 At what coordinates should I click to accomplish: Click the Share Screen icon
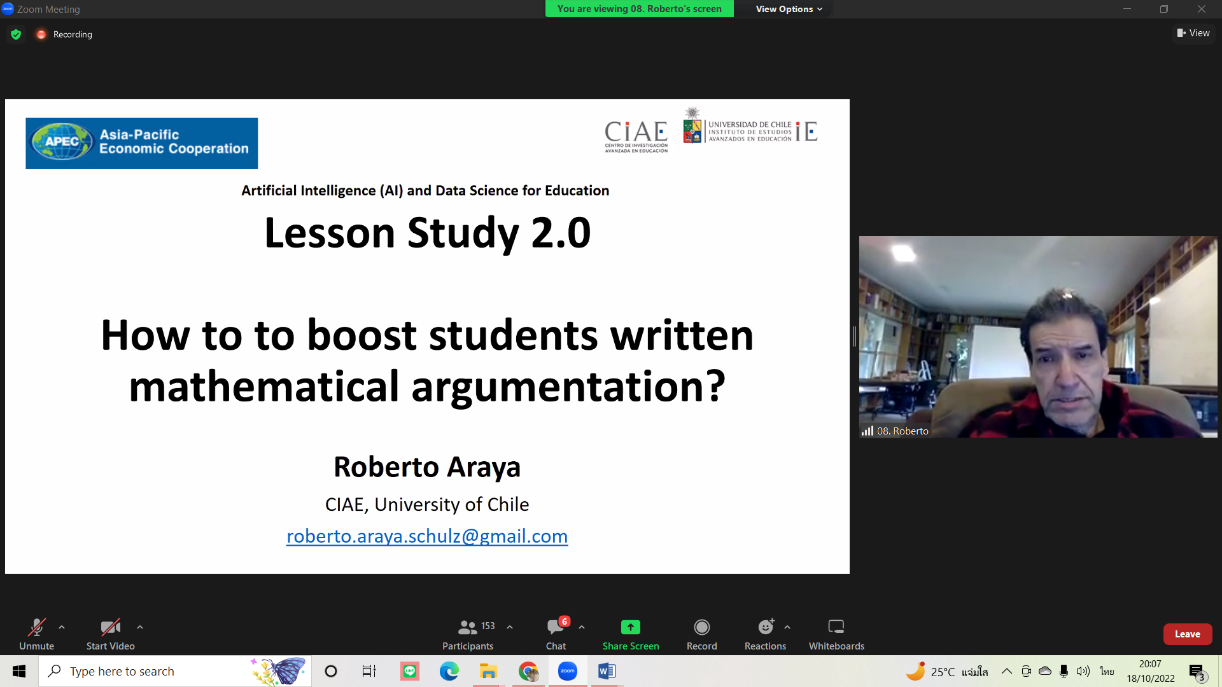(630, 628)
